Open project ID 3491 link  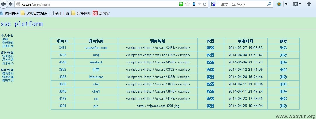[63, 48]
